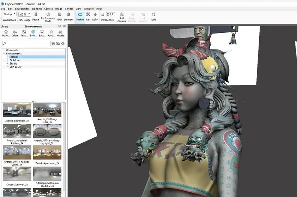Add a new camera
297x197 pixels.
tap(122, 17)
